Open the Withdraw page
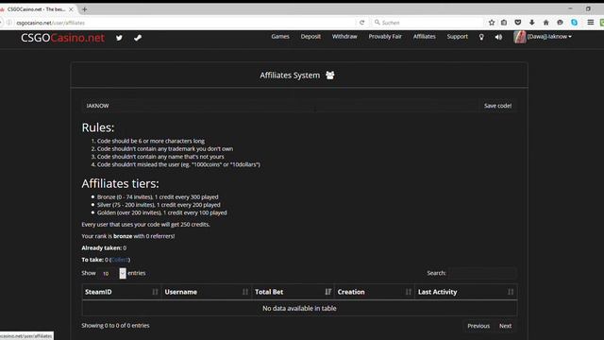 coord(344,37)
